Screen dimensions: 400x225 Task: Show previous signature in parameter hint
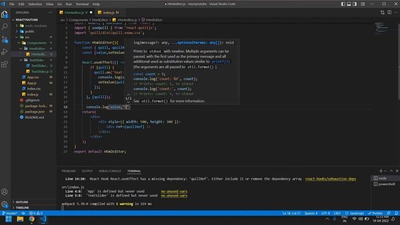(x=128, y=94)
